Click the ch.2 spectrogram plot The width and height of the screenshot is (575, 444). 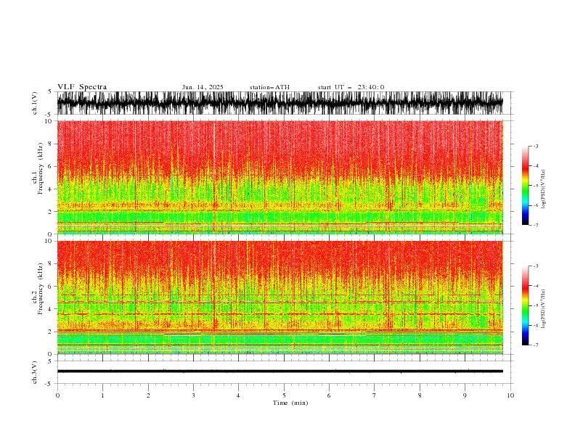tap(280, 297)
